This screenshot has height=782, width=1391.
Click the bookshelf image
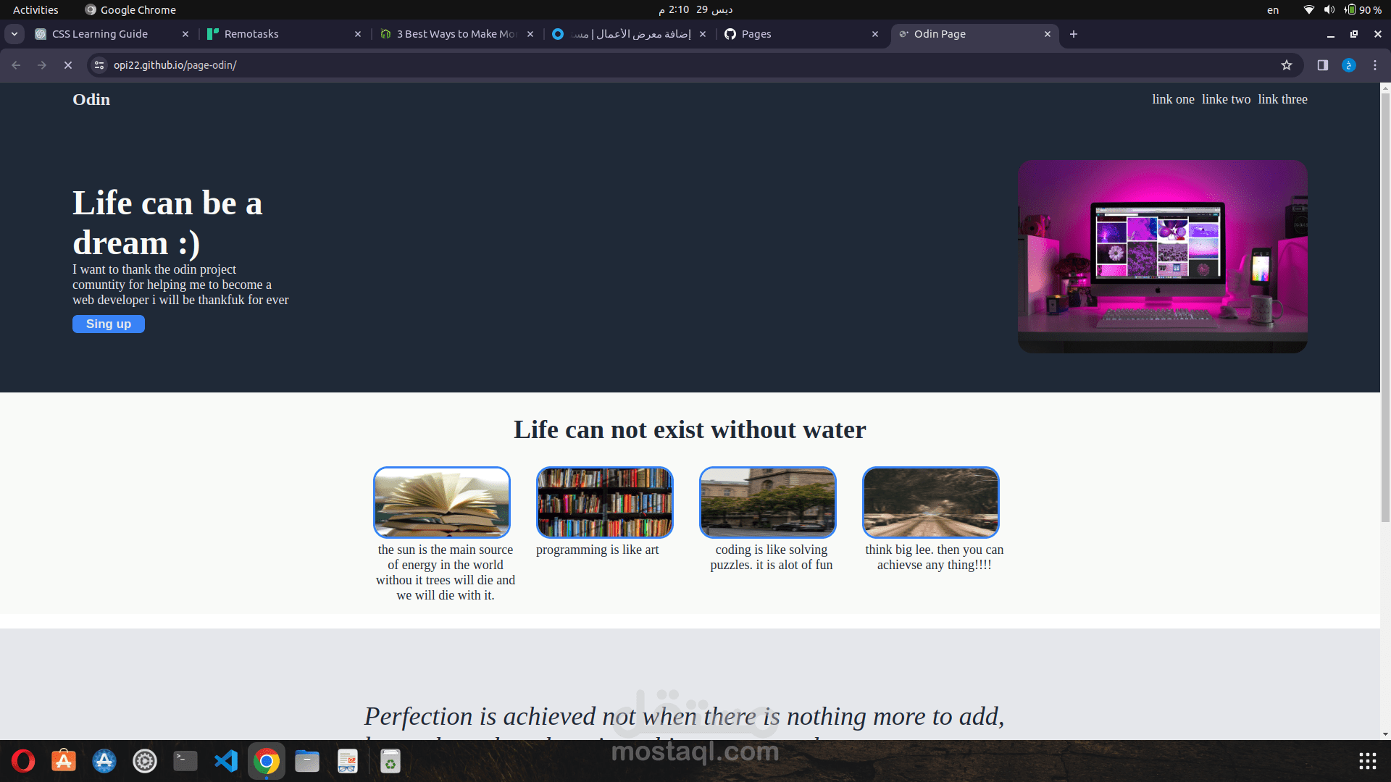pos(605,503)
